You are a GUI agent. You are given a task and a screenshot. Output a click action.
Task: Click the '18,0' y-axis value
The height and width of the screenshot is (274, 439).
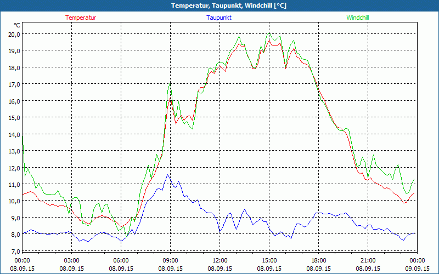click(x=14, y=67)
